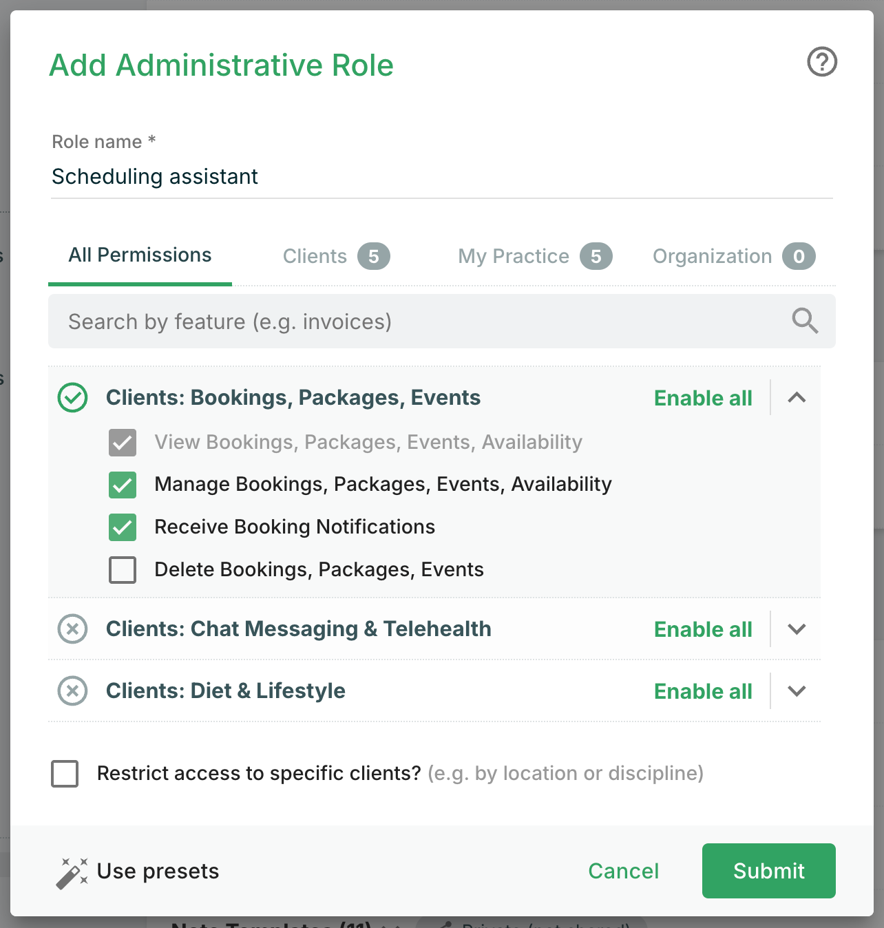
Task: Click the X status icon for Chat Messaging
Action: coord(72,629)
